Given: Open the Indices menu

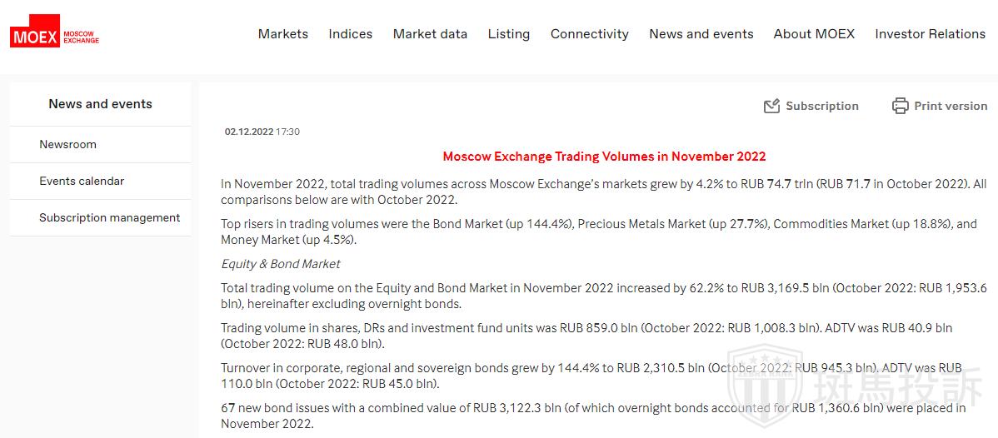Looking at the screenshot, I should click(351, 34).
